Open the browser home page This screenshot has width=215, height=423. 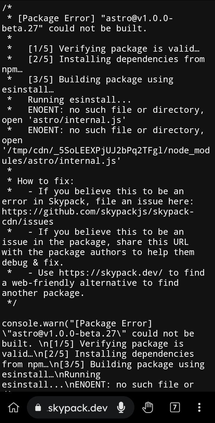[x=13, y=407]
